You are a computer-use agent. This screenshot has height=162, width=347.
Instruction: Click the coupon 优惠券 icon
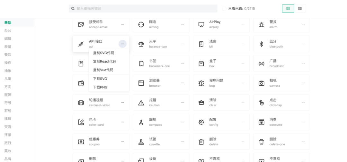[81, 142]
